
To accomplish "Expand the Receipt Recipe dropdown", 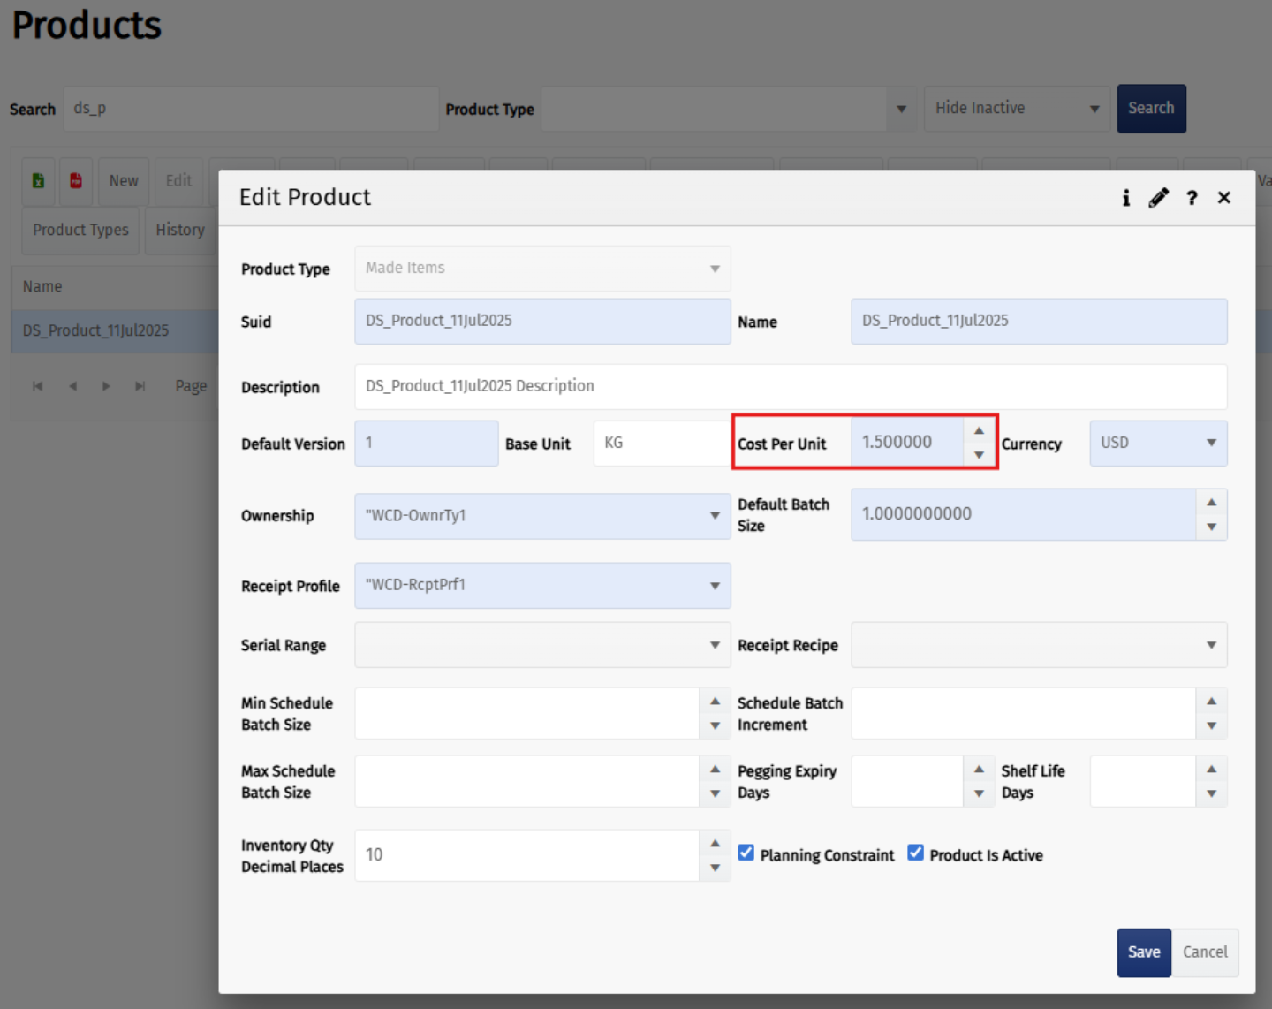I will (x=1038, y=646).
